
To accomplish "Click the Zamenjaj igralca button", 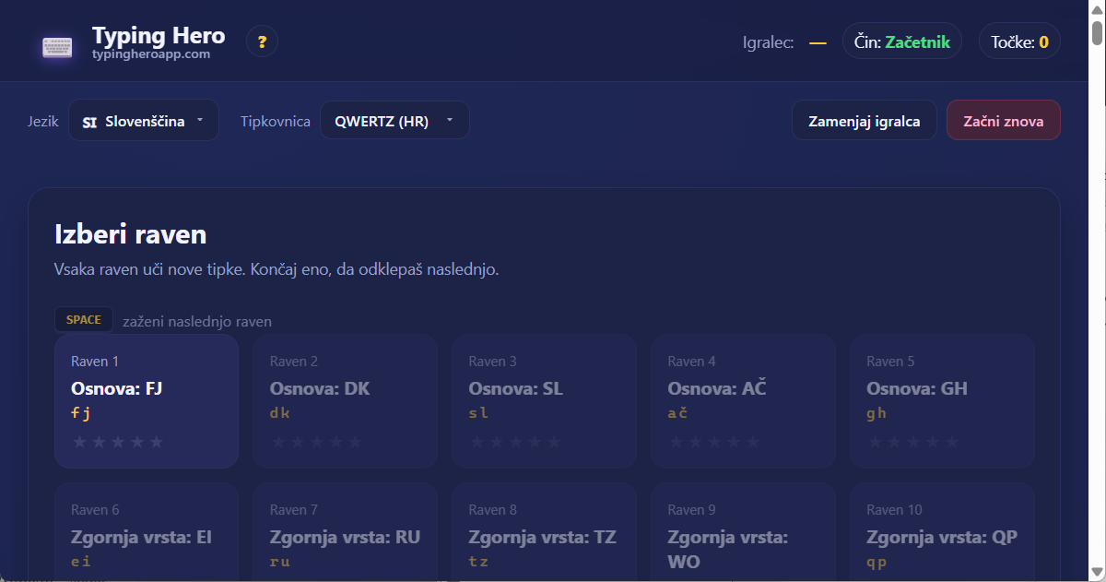I will coord(865,121).
